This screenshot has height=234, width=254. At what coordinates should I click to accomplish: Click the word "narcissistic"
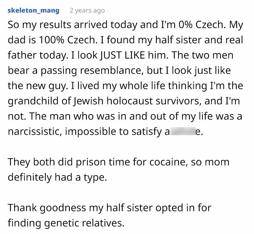pos(35,132)
